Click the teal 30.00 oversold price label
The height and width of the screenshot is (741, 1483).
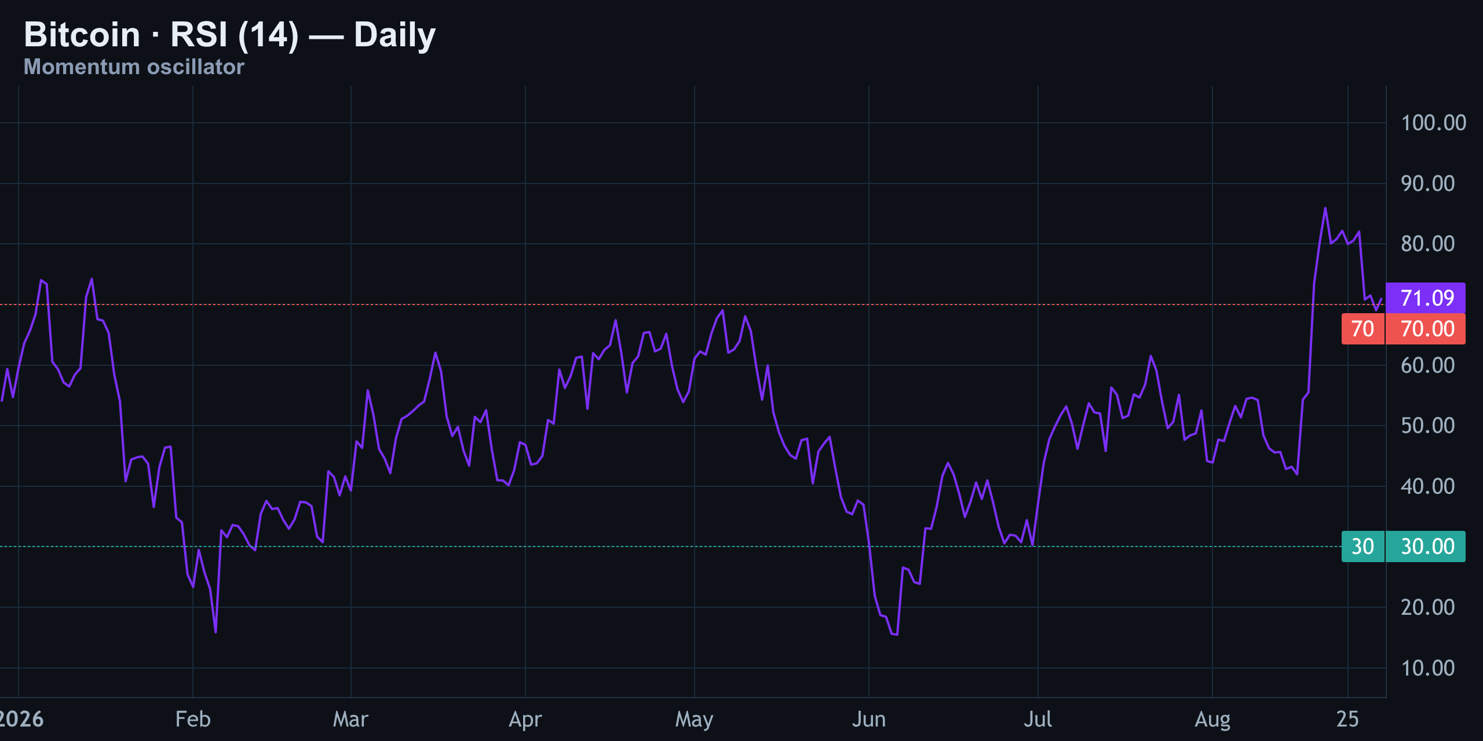point(1425,546)
